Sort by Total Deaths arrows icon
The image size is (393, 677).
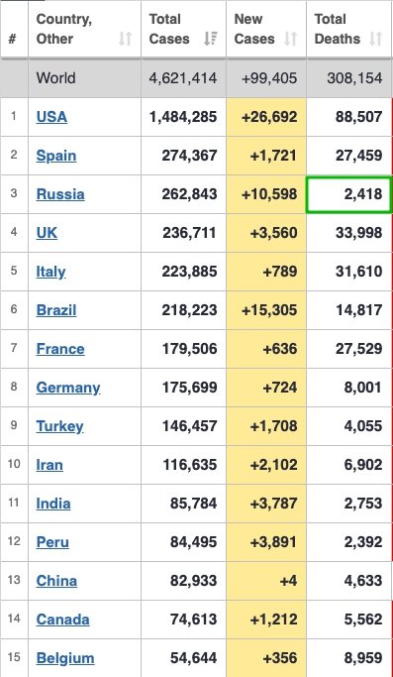[x=376, y=39]
